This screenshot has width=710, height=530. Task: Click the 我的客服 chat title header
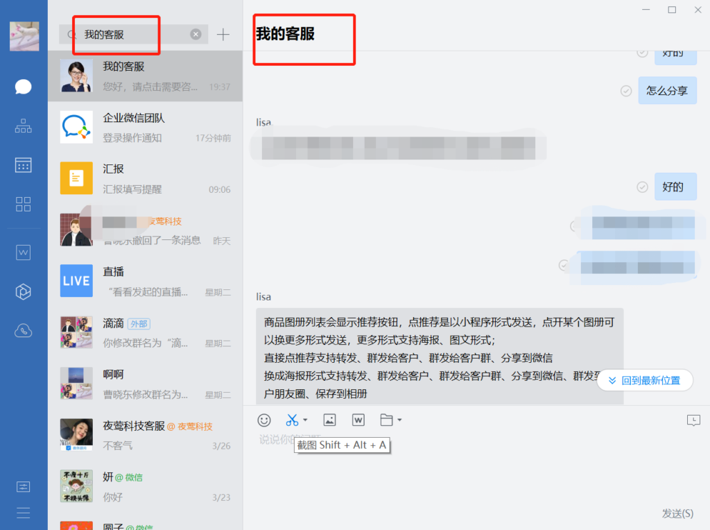pos(285,34)
